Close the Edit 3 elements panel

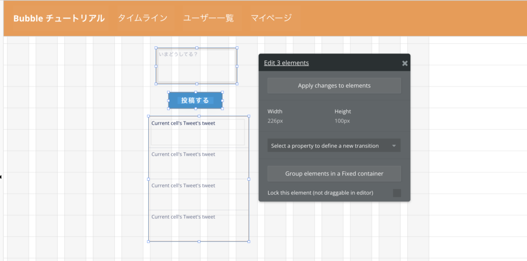pyautogui.click(x=405, y=63)
